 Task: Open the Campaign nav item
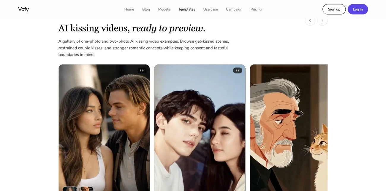point(234,9)
